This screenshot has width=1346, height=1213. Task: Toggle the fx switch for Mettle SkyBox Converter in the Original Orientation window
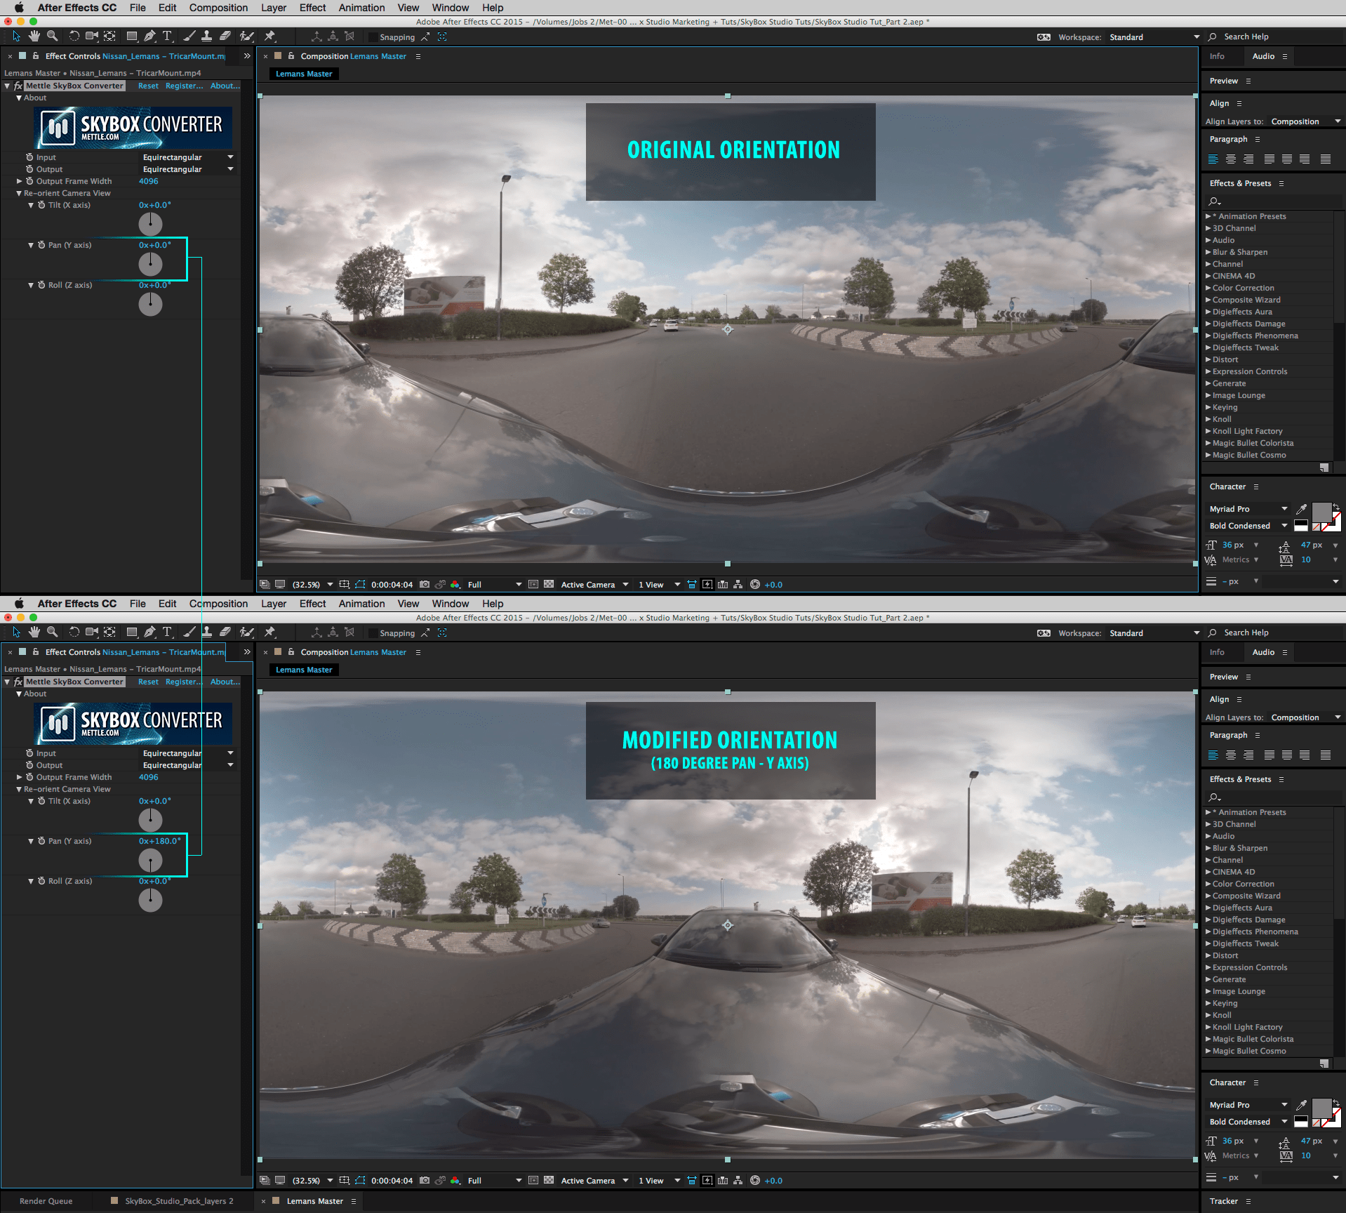point(18,86)
